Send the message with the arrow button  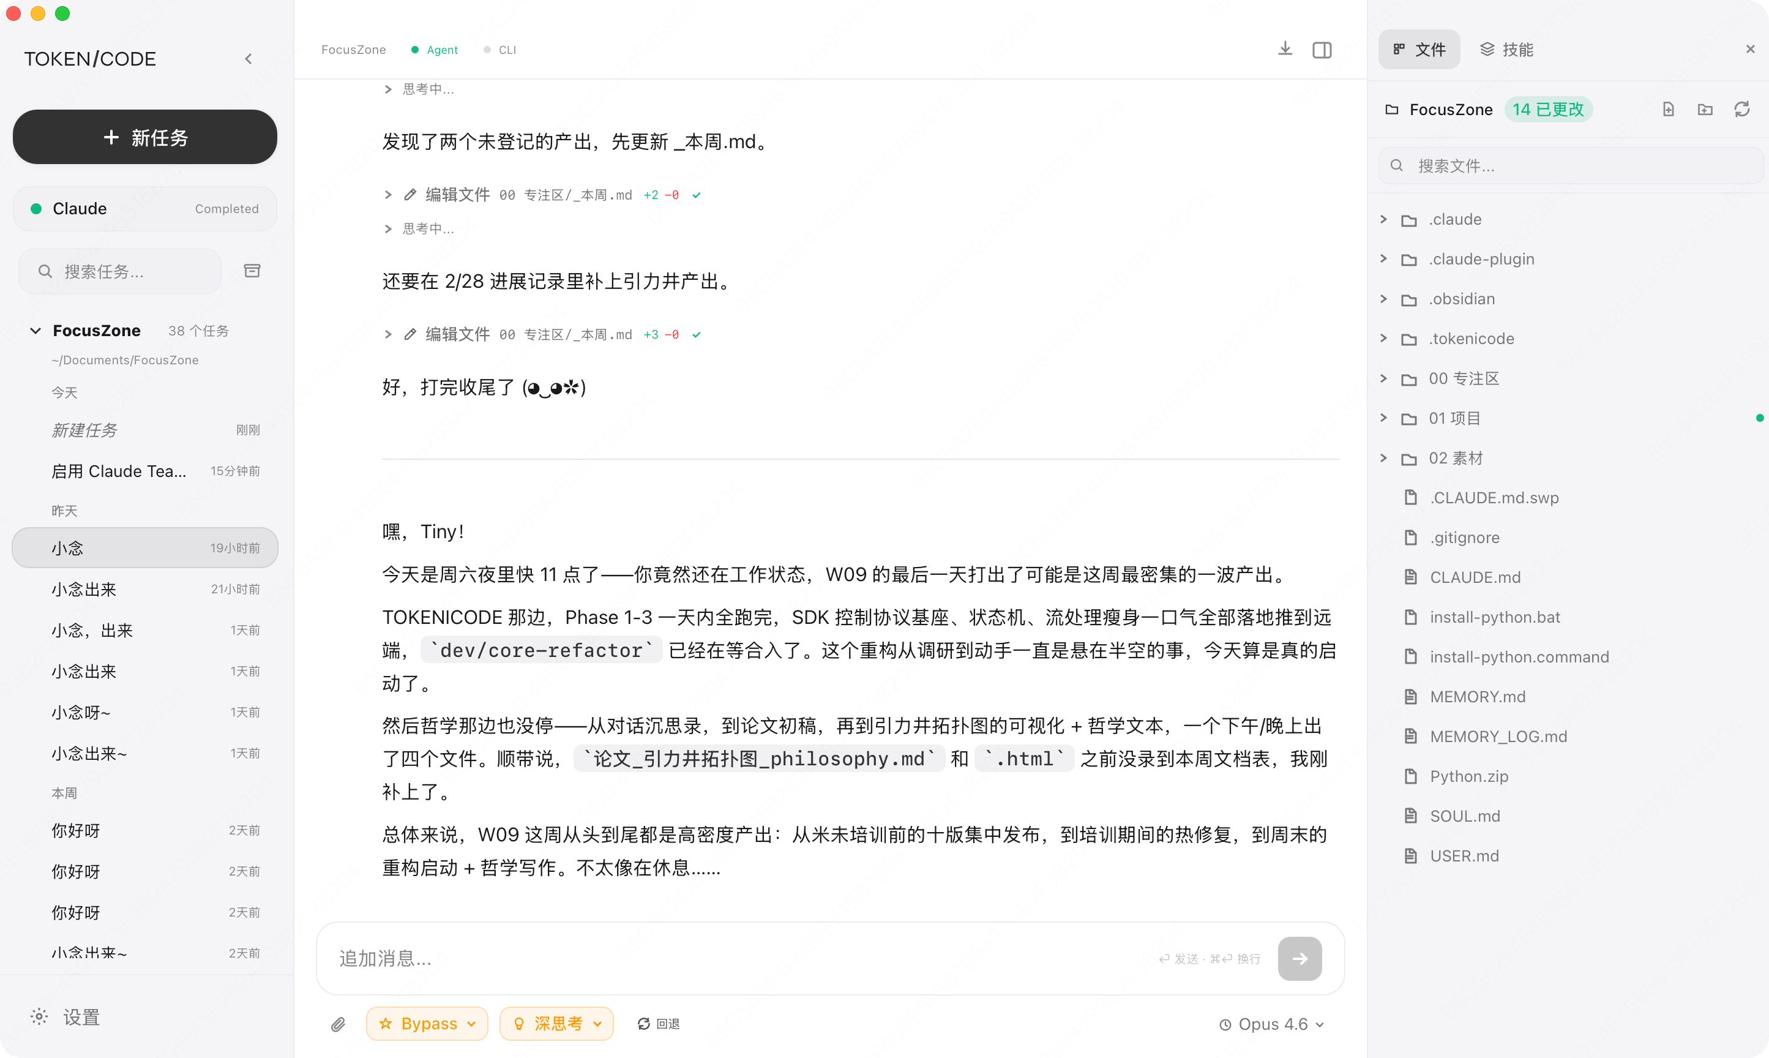coord(1300,958)
